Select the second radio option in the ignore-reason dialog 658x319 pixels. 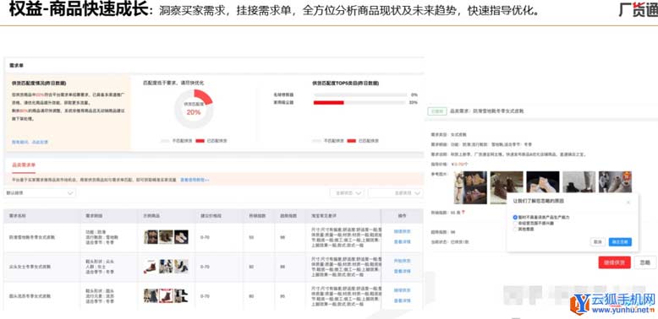[515, 224]
